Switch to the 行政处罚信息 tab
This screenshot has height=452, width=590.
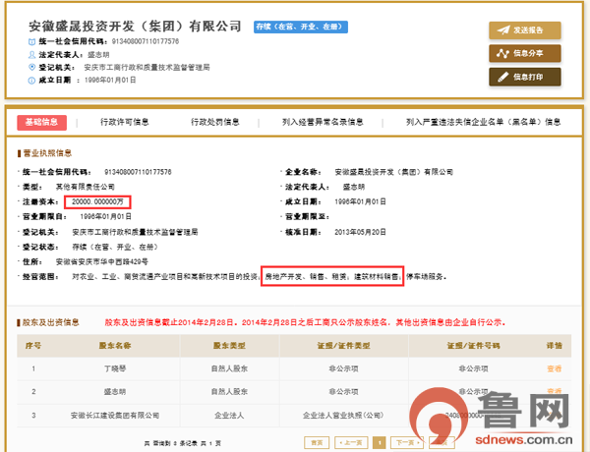(x=214, y=123)
